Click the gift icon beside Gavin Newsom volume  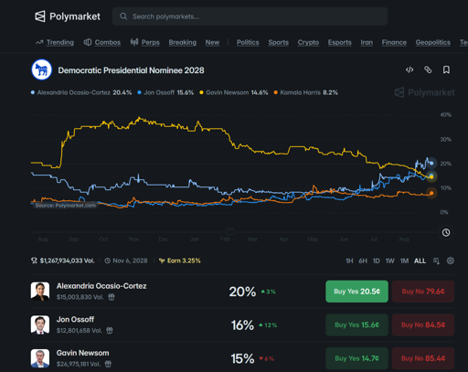pyautogui.click(x=108, y=364)
